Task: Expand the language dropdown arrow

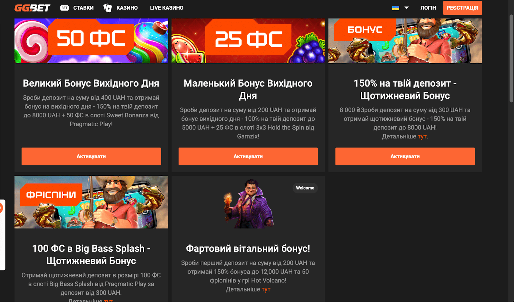Action: 406,8
